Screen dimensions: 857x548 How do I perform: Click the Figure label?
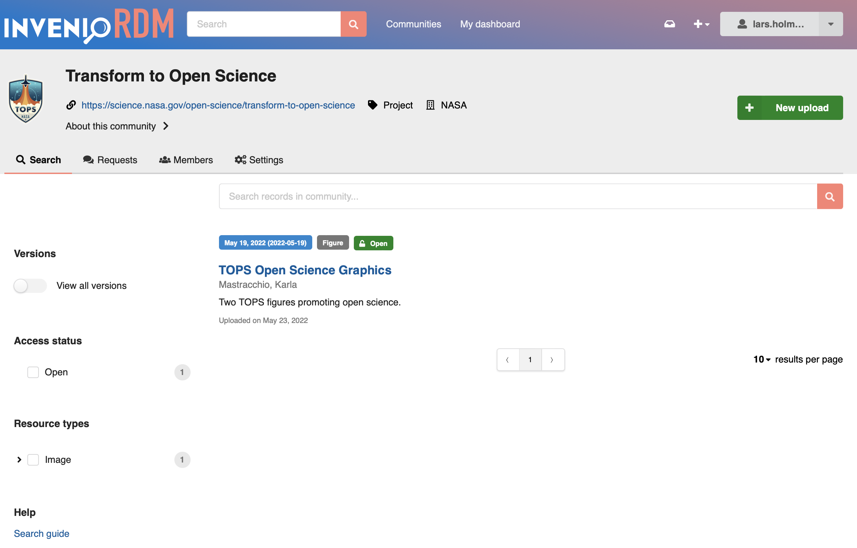[333, 243]
